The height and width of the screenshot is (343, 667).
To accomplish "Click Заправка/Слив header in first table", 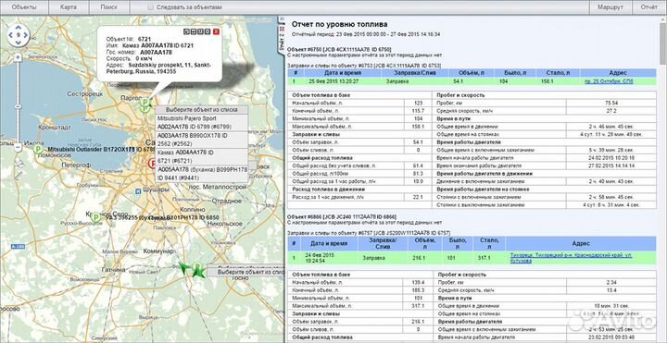I will click(x=415, y=73).
